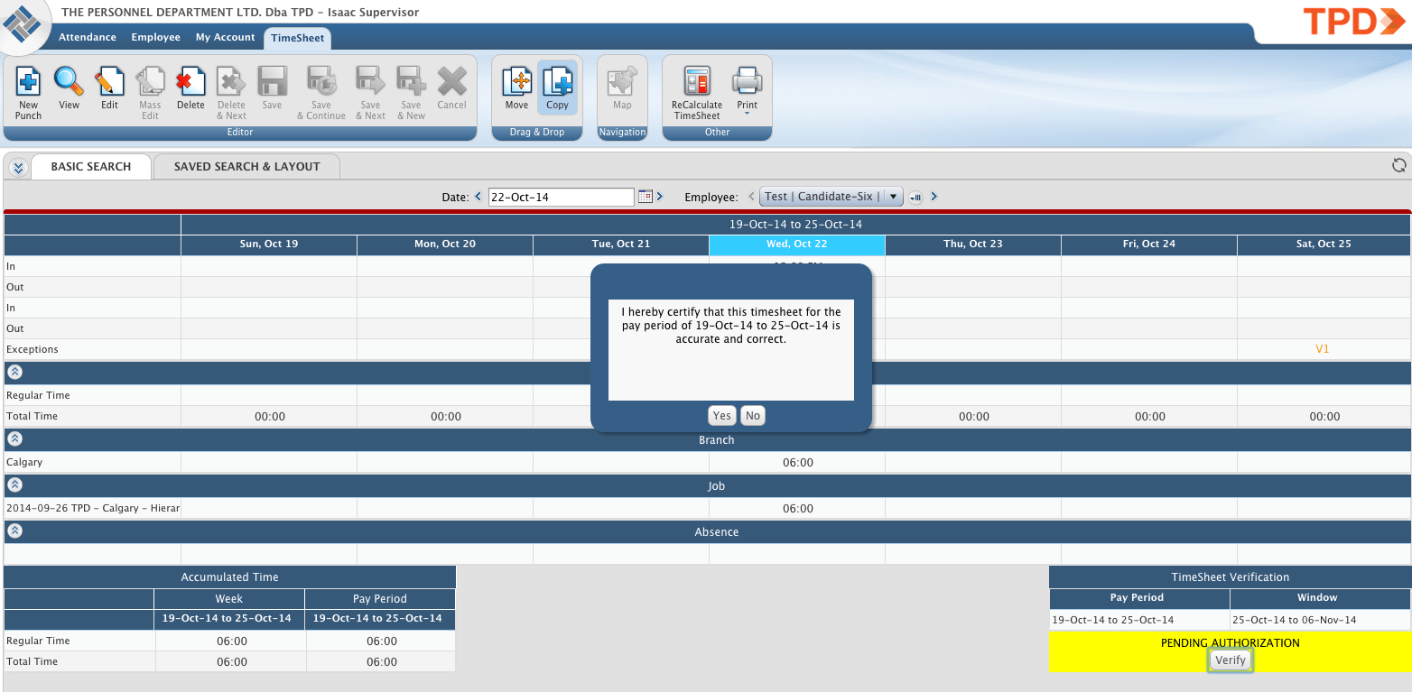Collapse the section above Regular Time

coord(14,372)
